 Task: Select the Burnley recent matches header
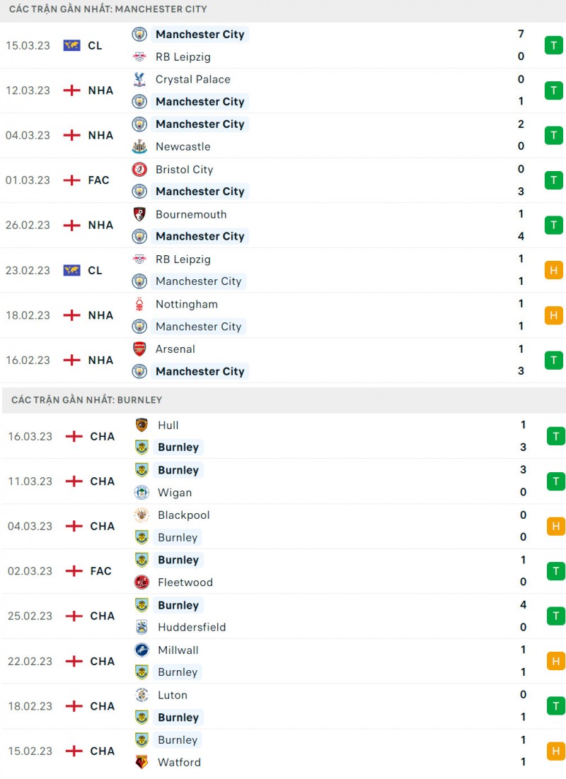86,399
